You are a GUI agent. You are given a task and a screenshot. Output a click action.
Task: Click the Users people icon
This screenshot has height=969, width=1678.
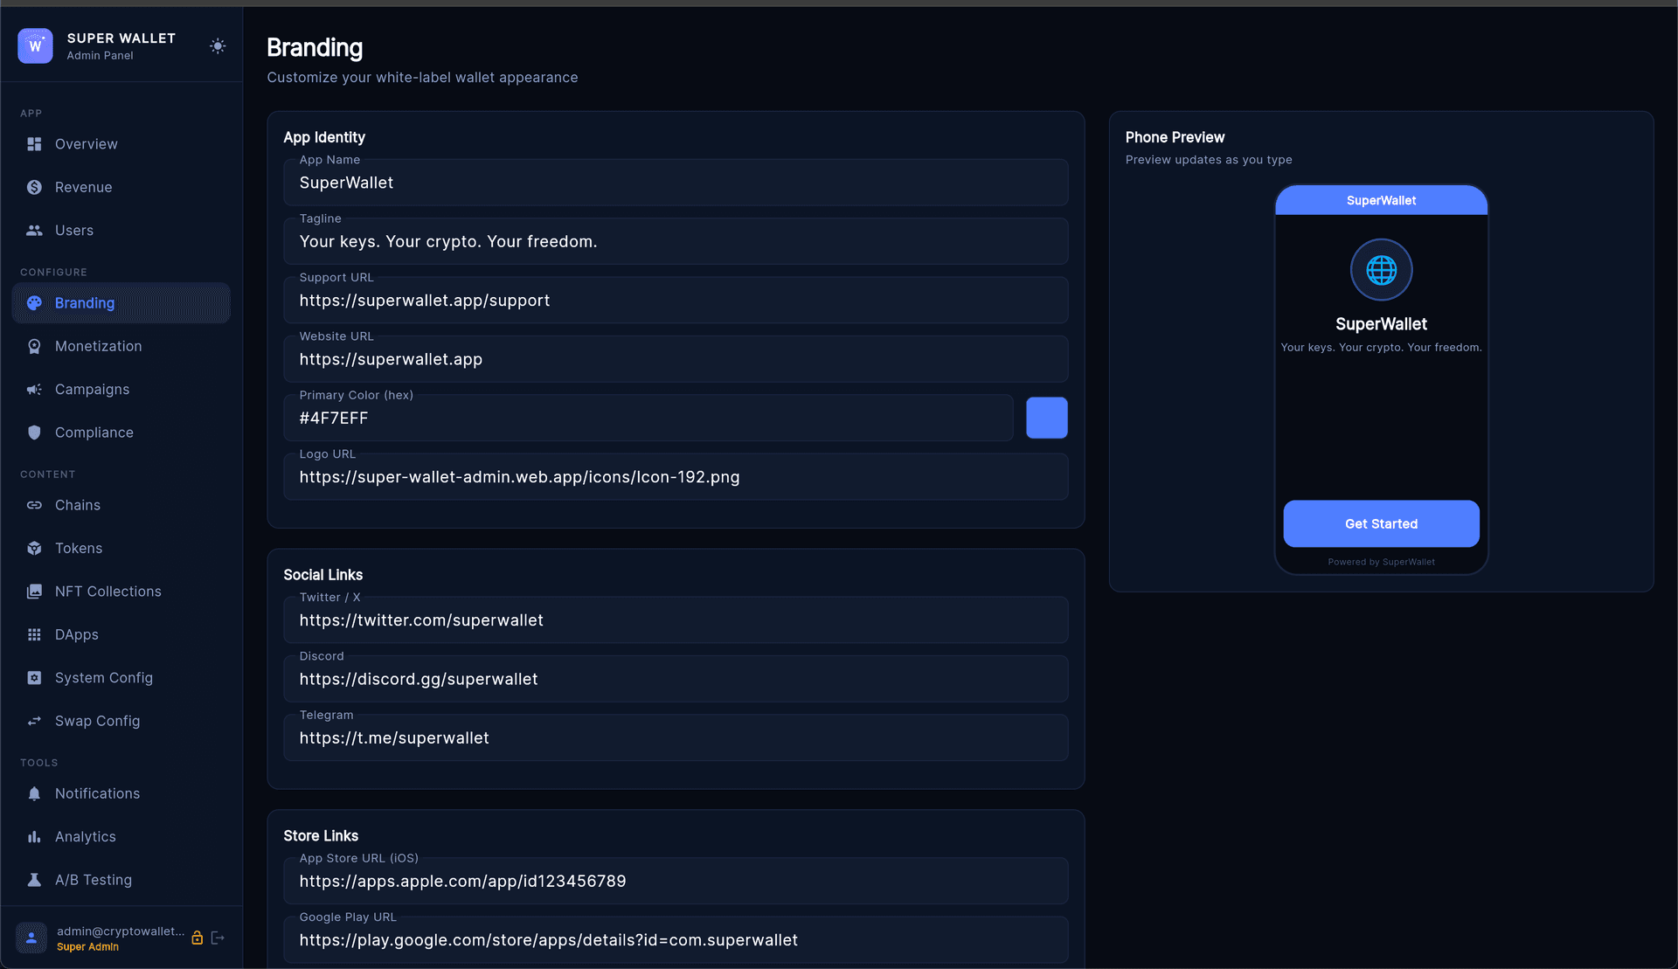coord(34,231)
